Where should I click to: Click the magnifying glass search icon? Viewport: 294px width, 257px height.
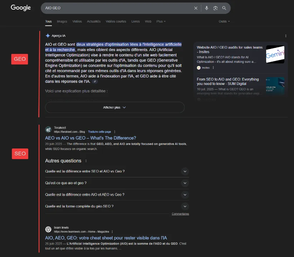coord(224,8)
